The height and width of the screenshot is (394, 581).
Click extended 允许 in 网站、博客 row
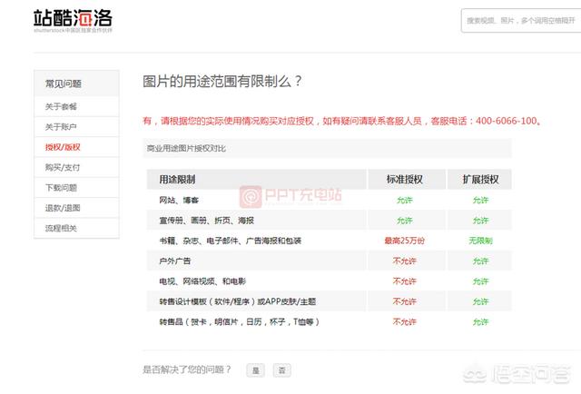click(x=480, y=201)
